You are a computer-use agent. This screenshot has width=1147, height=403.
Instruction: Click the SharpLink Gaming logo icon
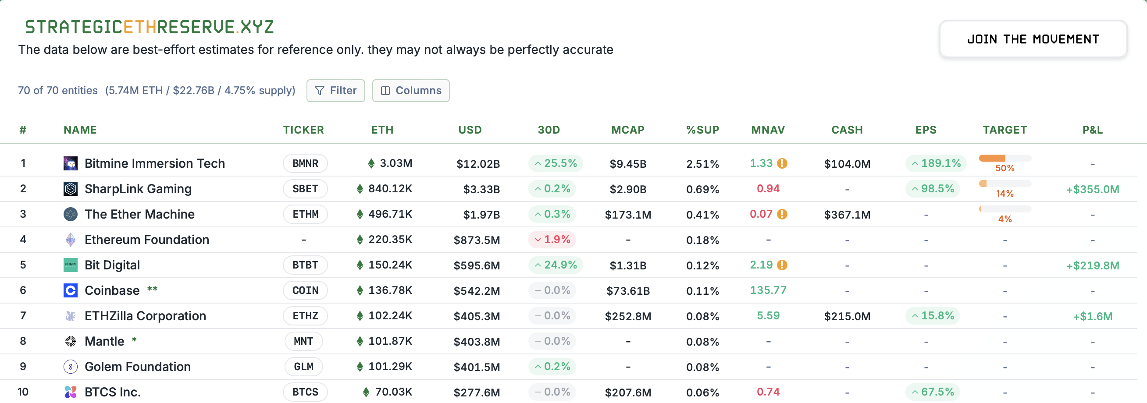70,189
